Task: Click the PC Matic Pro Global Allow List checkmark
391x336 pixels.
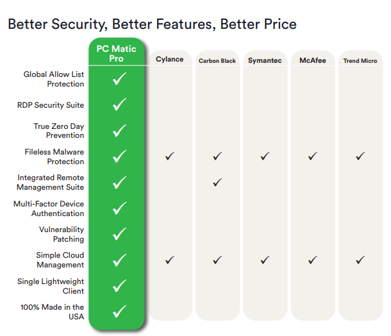Action: [x=119, y=79]
